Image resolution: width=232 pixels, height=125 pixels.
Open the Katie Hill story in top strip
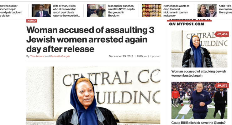(225, 9)
